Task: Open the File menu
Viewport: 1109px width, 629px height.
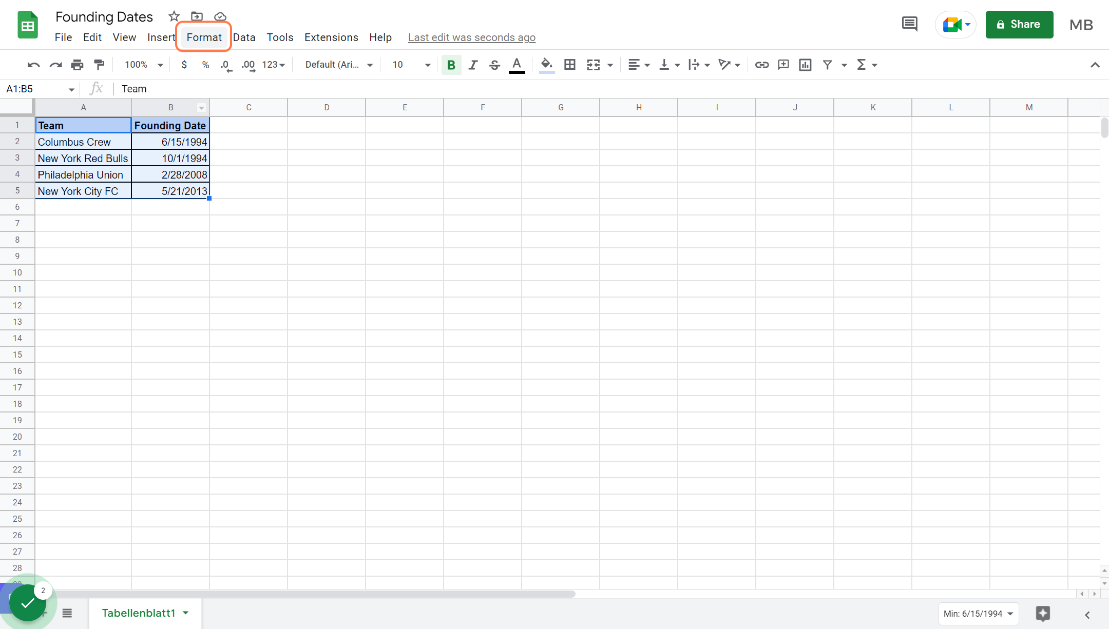Action: pos(63,37)
